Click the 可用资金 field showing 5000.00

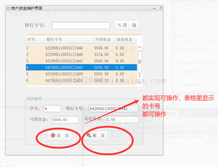pos(65,120)
